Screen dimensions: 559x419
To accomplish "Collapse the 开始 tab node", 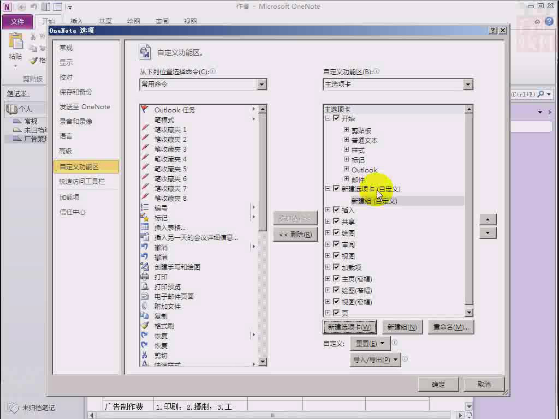I will point(328,118).
